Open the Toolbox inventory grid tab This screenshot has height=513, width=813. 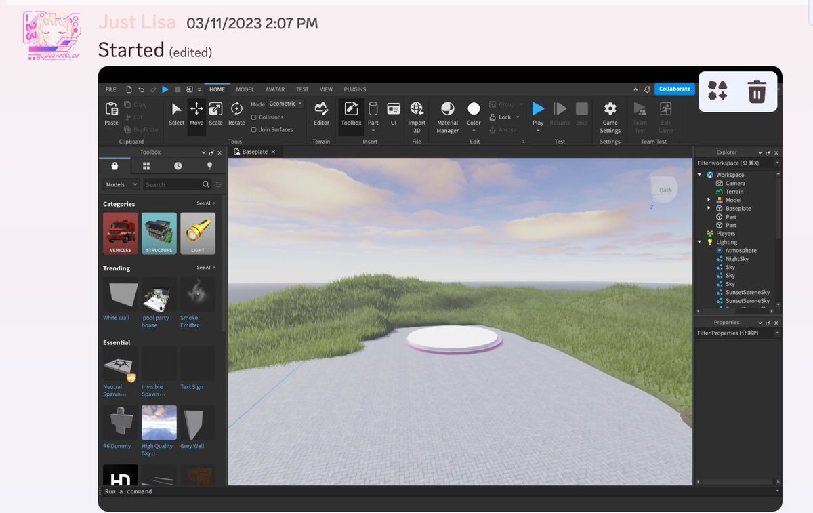click(146, 165)
